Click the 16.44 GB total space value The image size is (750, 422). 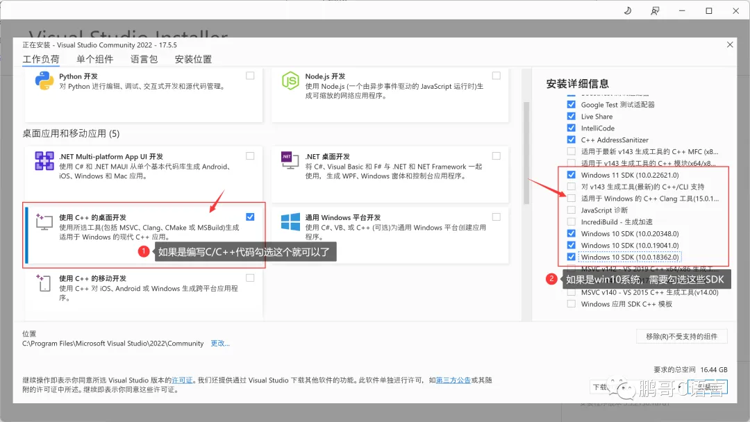(714, 369)
